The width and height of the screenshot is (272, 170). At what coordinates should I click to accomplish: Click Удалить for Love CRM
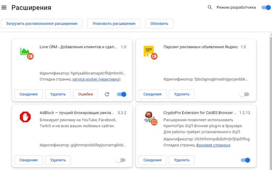coord(58,94)
